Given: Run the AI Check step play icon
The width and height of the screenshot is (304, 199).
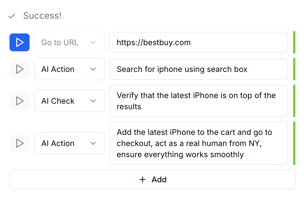Looking at the screenshot, I should pyautogui.click(x=20, y=101).
